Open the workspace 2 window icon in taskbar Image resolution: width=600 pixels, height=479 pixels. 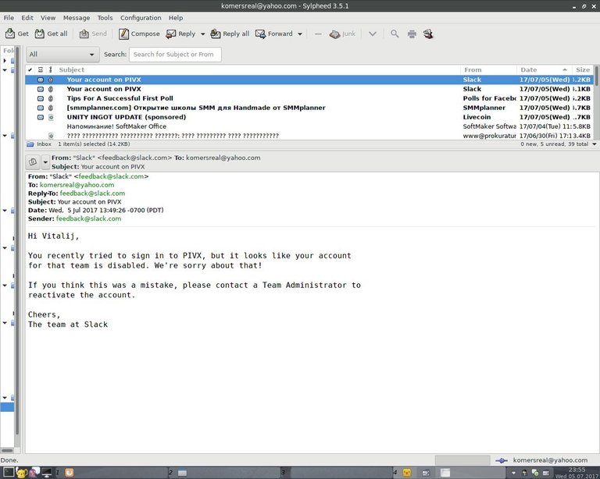[182, 473]
